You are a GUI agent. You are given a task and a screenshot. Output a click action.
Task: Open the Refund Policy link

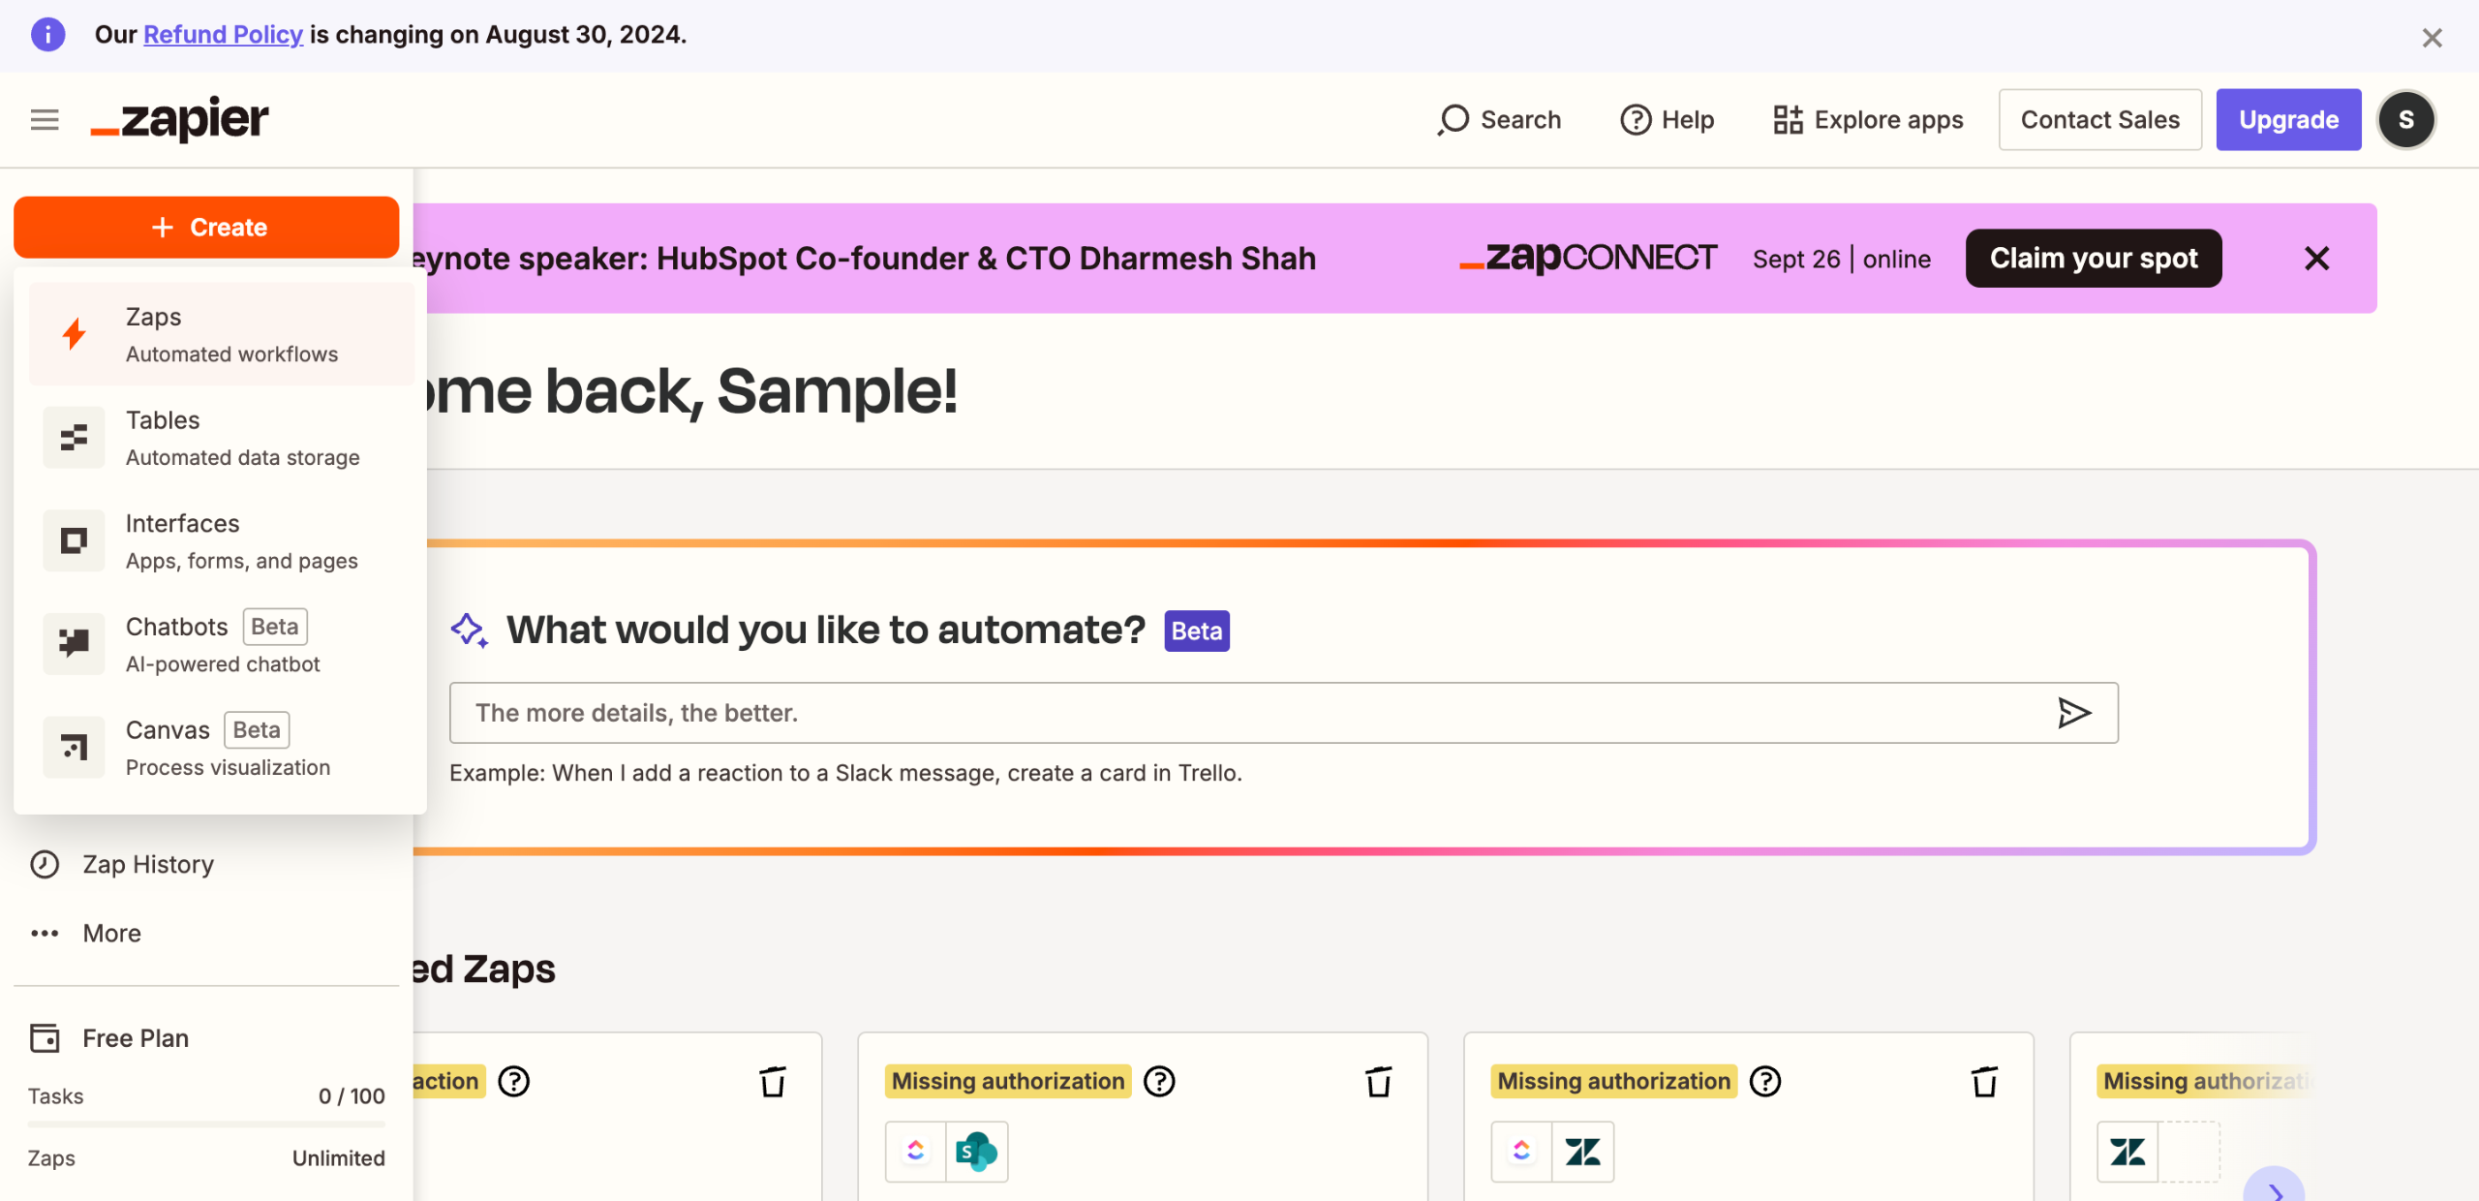point(223,35)
